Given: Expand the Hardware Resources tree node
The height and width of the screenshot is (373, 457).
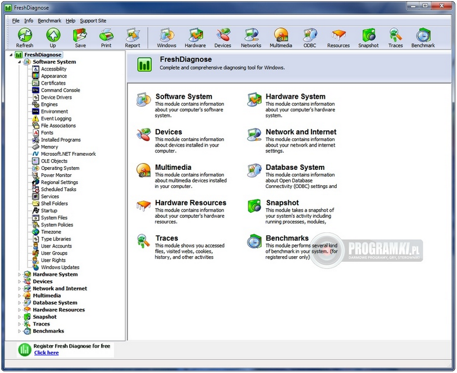Looking at the screenshot, I should tap(20, 310).
